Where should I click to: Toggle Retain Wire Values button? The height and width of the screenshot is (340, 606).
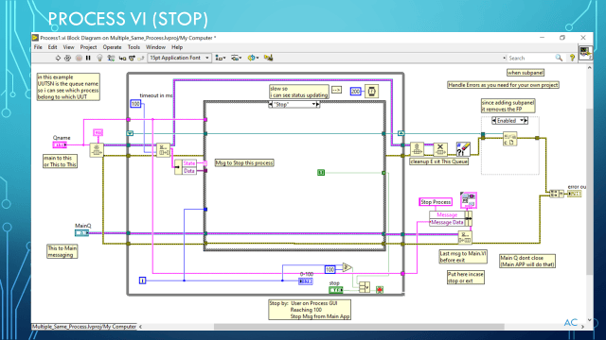(111, 58)
